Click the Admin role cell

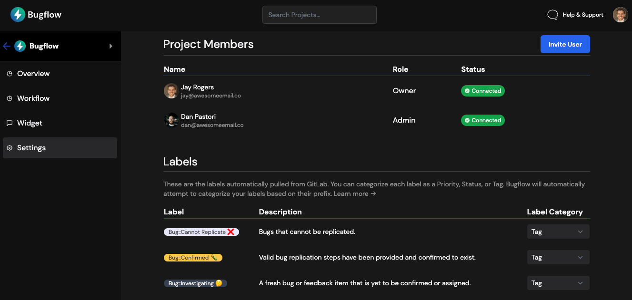tap(404, 120)
